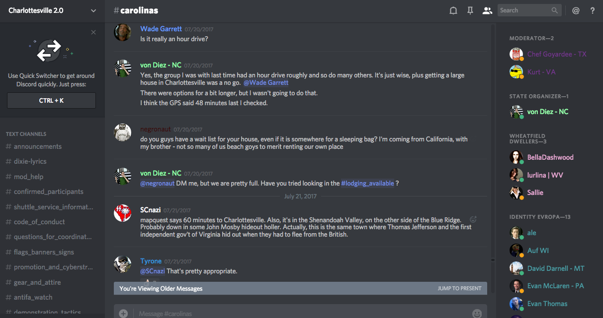The width and height of the screenshot is (603, 318).
Task: Open the antifa_watch channel
Action: pos(33,297)
